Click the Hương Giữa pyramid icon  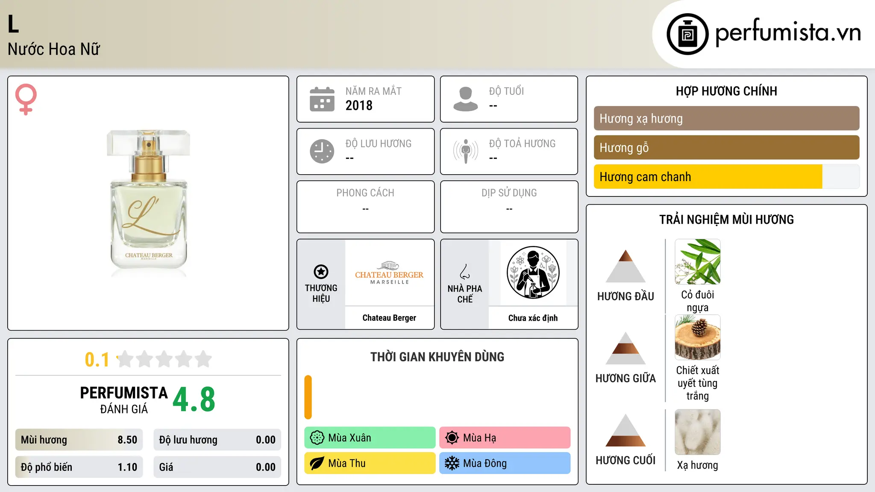625,348
